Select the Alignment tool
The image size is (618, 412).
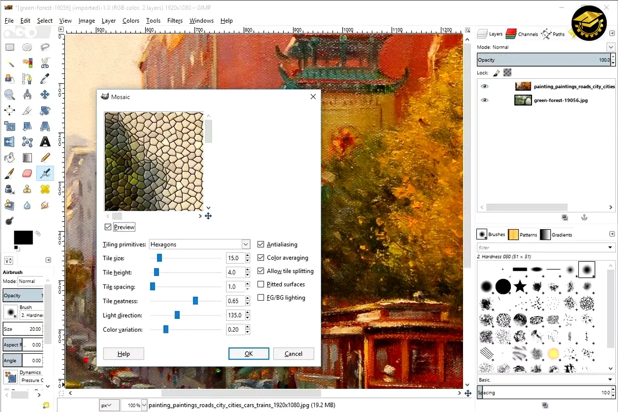(x=9, y=110)
